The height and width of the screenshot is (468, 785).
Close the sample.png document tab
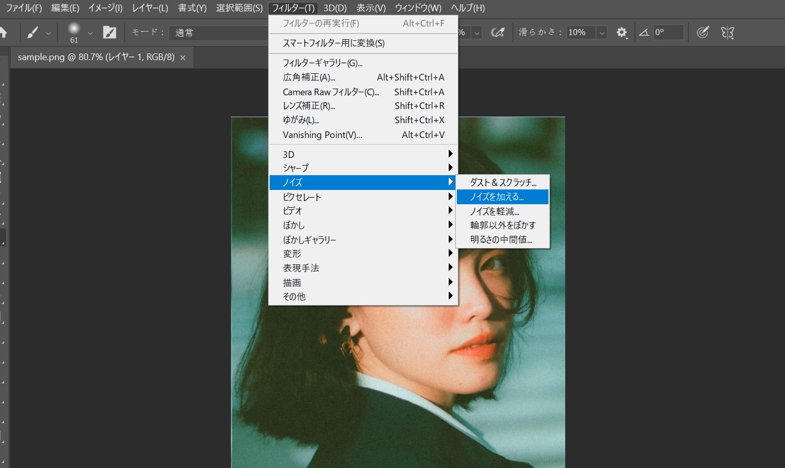pos(183,58)
